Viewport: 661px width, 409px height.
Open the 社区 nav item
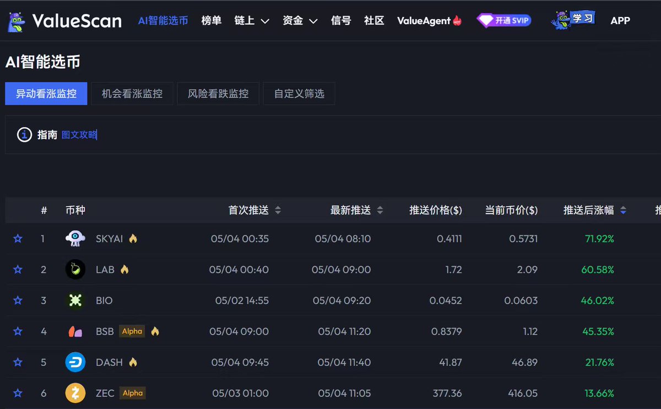(374, 21)
